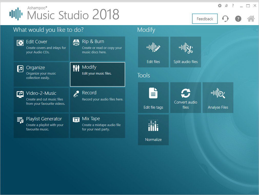This screenshot has height=195, width=259.
Task: Select Split audio files
Action: 185,52
